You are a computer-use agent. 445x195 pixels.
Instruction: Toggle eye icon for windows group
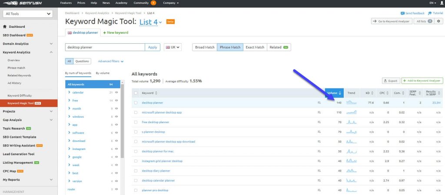point(116,117)
